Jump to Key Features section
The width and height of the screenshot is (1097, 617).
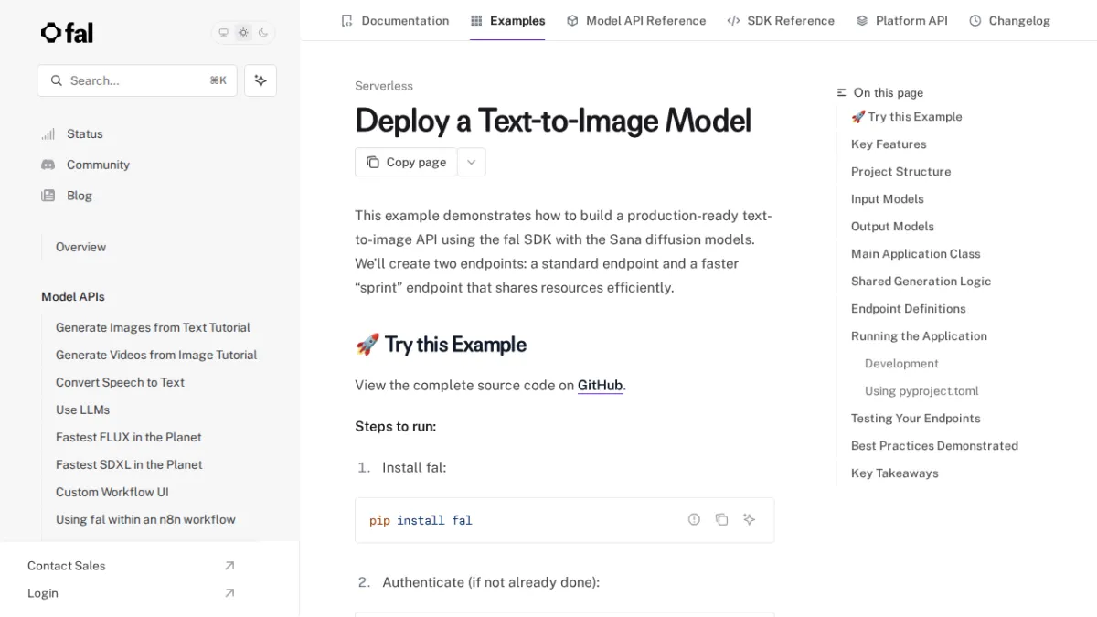(x=889, y=144)
